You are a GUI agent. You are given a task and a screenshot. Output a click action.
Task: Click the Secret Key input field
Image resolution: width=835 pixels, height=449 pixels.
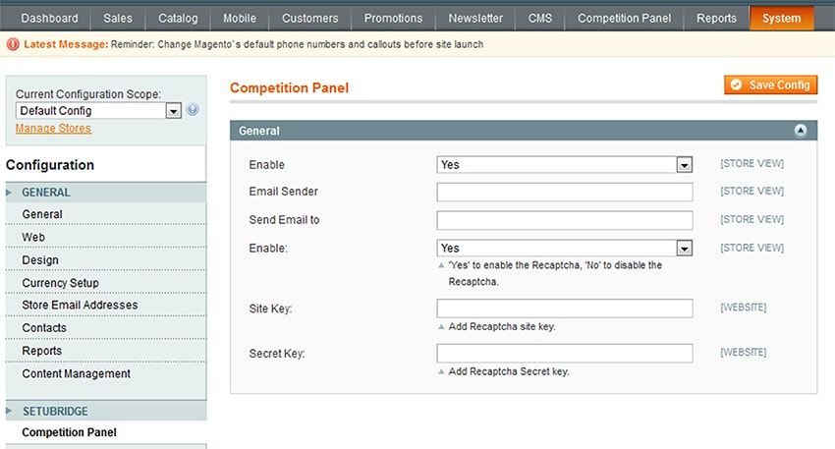tap(564, 353)
